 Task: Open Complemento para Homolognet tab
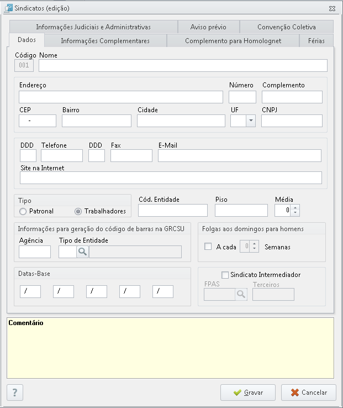point(233,41)
